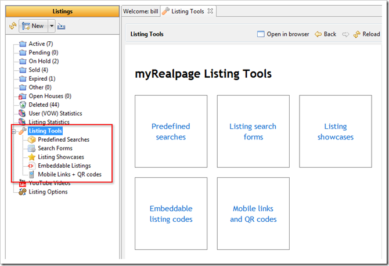Click the Listing Options gears icon

pos(23,192)
